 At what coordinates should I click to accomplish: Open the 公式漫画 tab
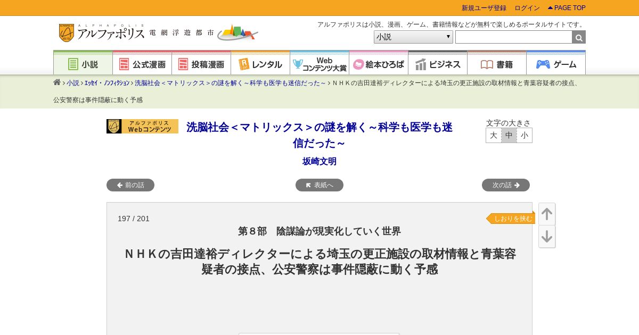(142, 64)
